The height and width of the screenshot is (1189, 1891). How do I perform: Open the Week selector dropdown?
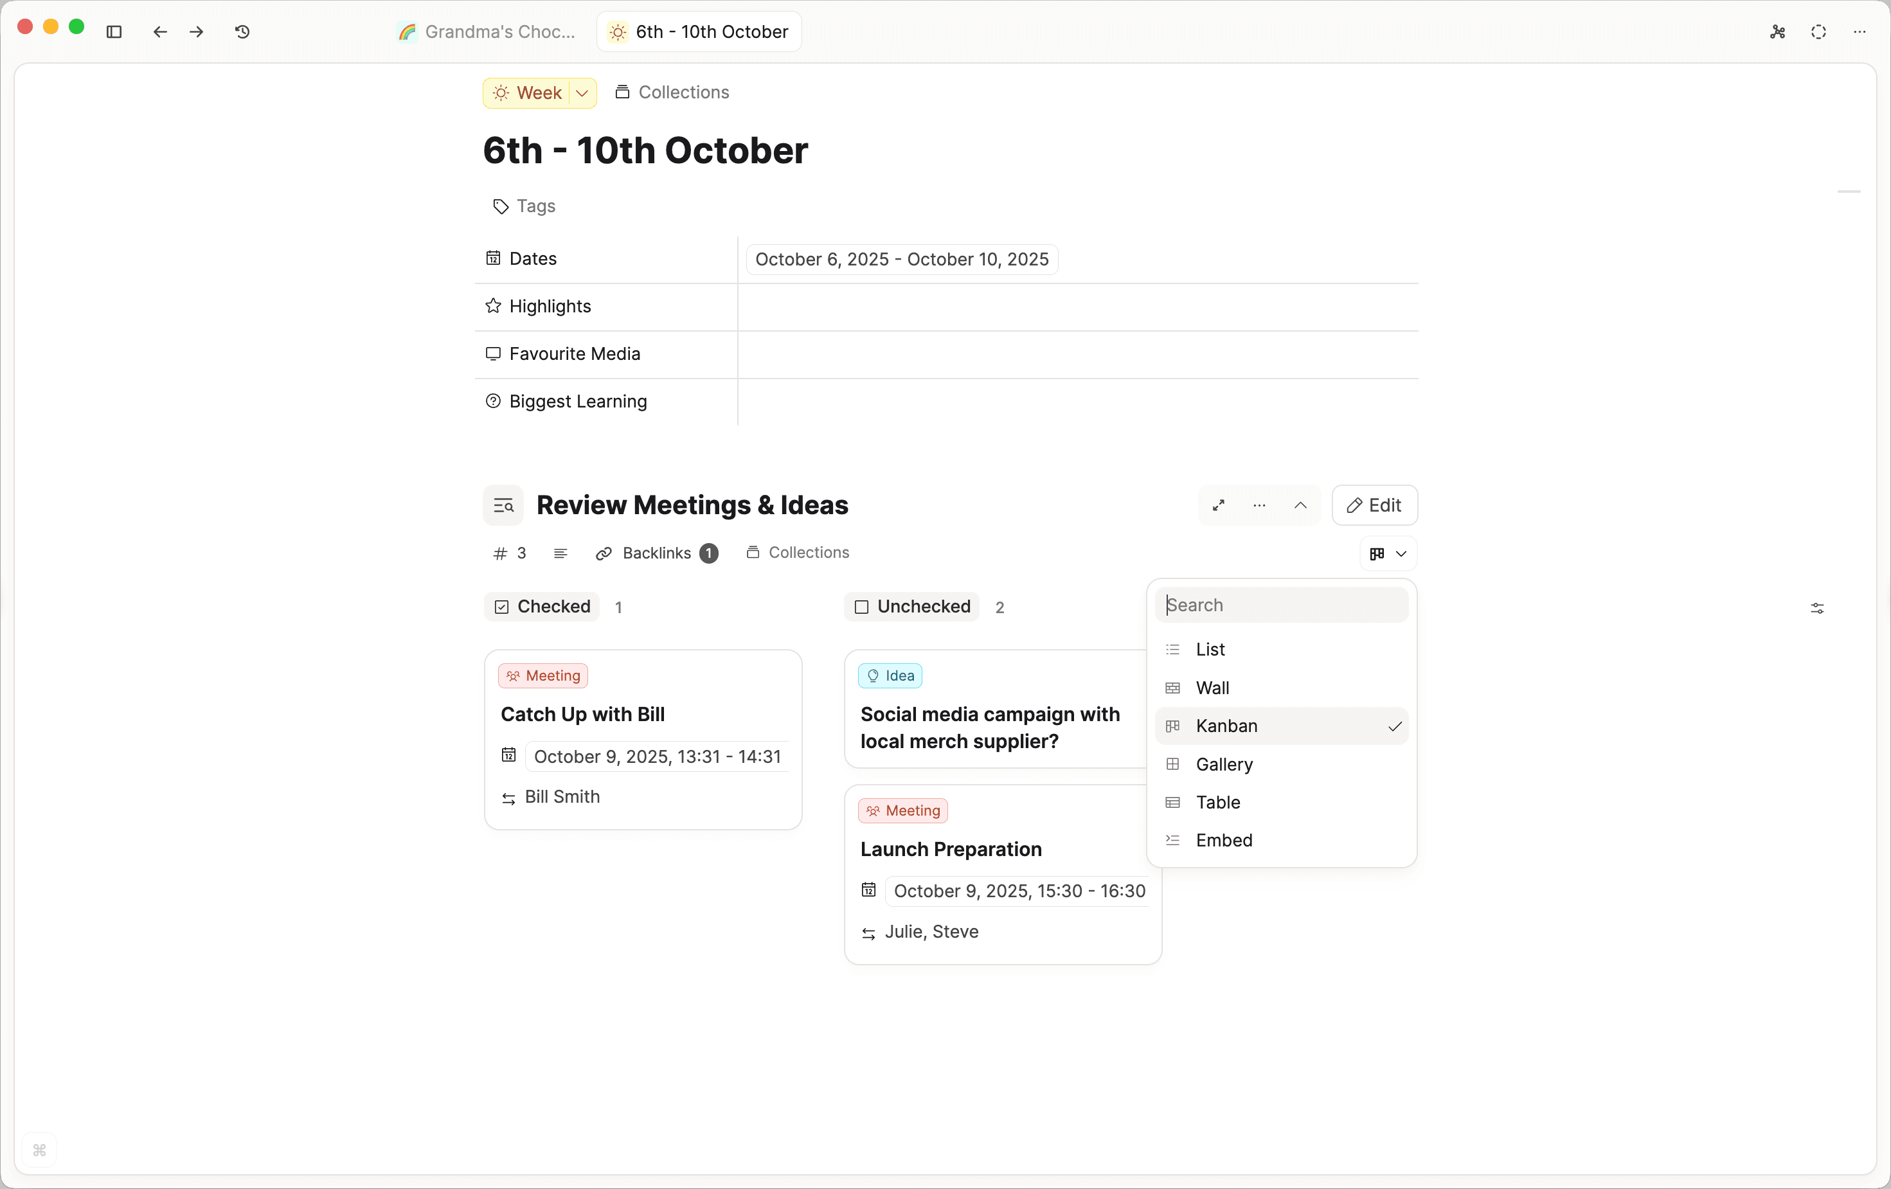tap(582, 93)
